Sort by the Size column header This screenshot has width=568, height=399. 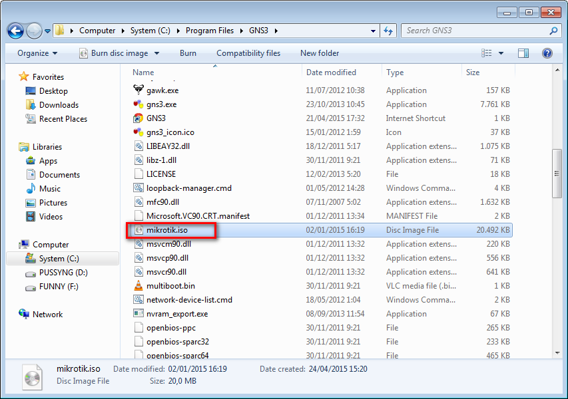(488, 72)
